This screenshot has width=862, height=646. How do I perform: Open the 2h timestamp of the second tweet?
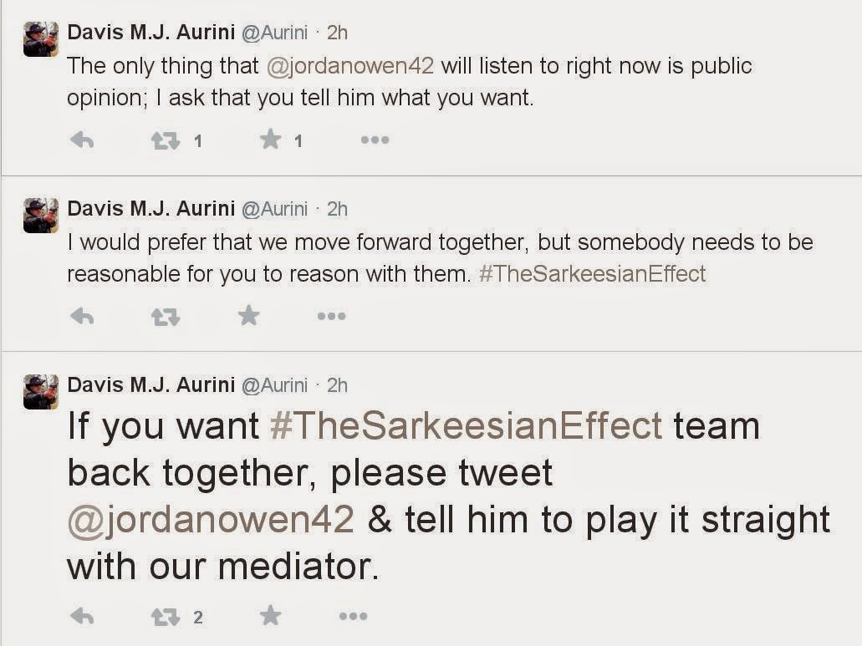tap(337, 208)
